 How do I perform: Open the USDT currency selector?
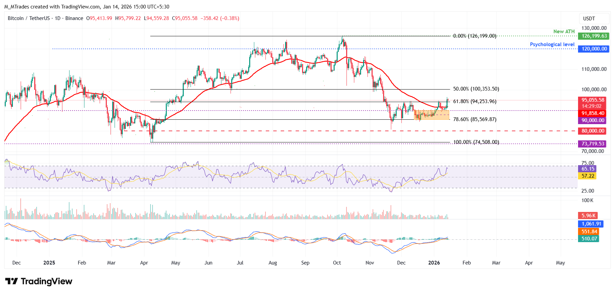[589, 19]
